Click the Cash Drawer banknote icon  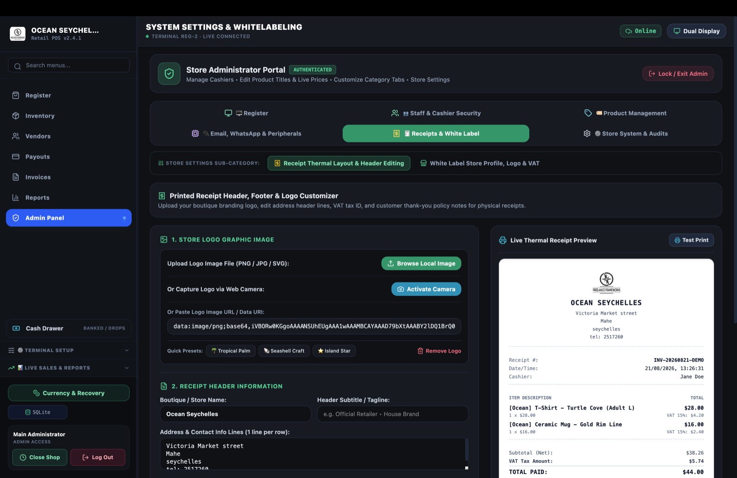16,328
